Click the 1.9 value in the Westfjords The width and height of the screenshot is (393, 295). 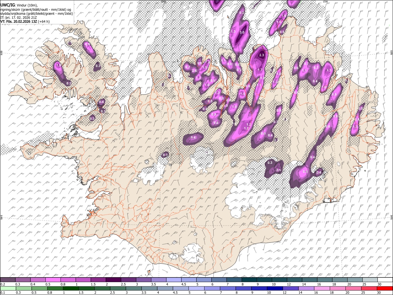point(58,65)
